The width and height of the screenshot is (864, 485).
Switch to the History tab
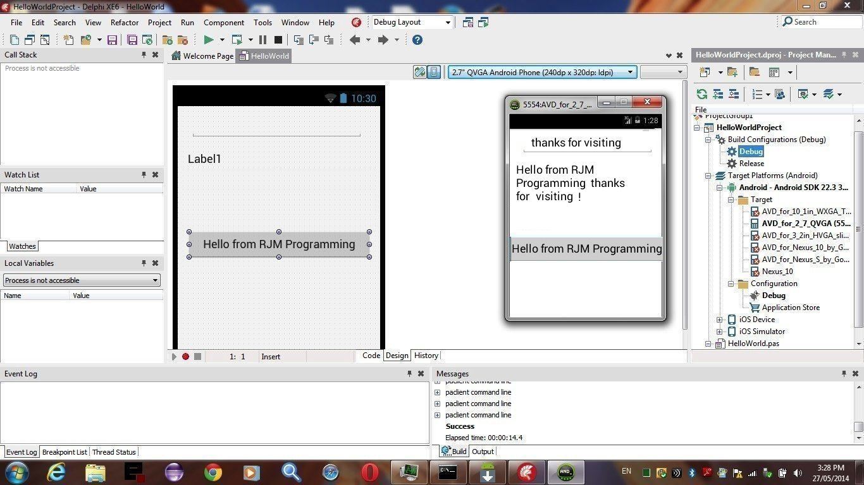click(426, 356)
